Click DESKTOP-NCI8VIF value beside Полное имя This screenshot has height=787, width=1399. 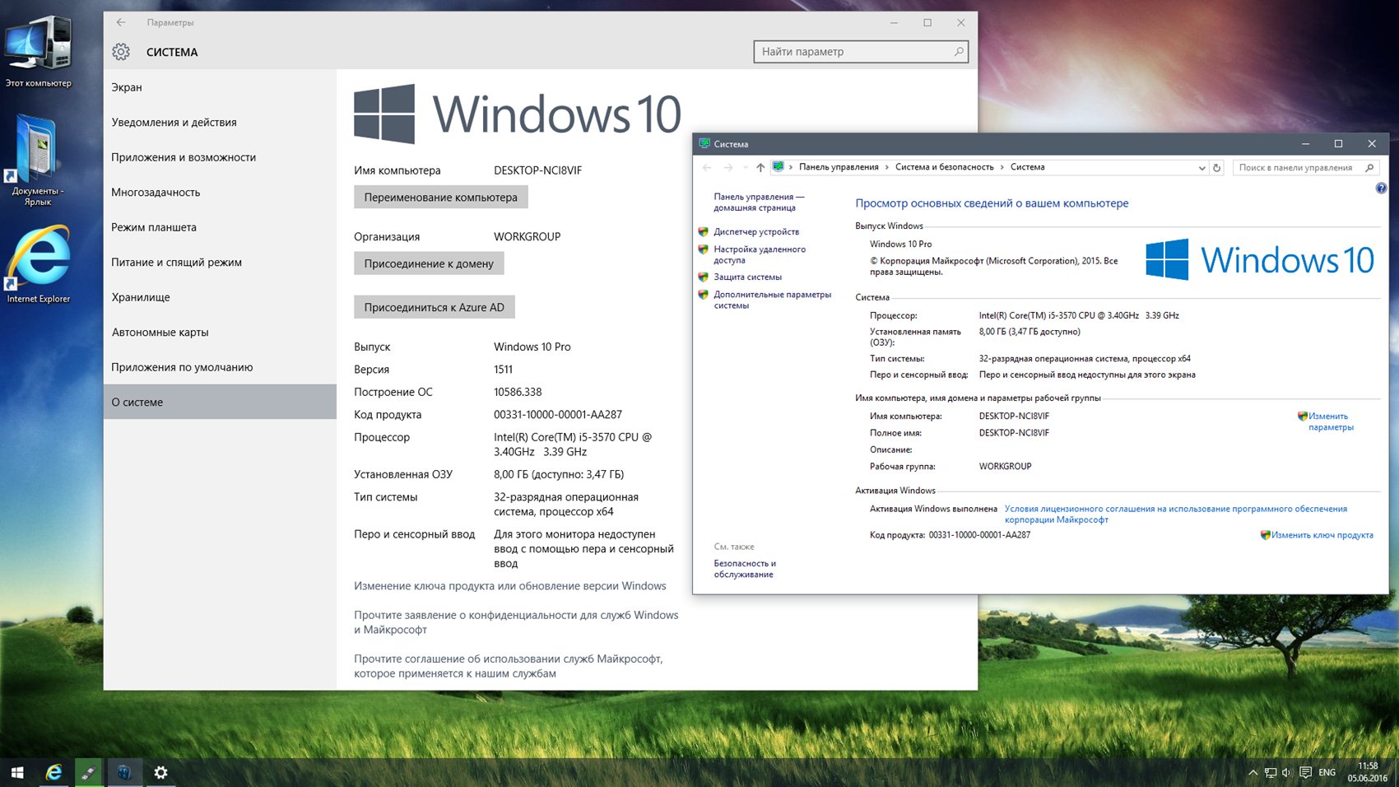click(x=1014, y=433)
